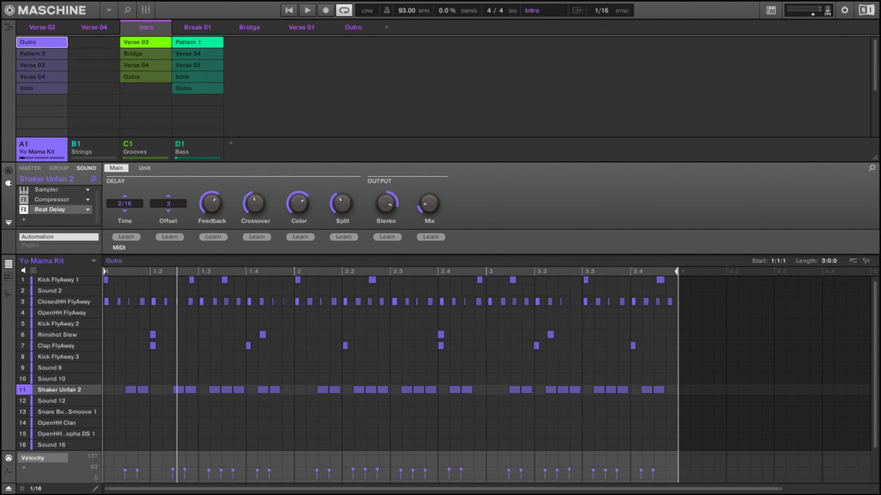Bypass the Compressor FX slot

pyautogui.click(x=24, y=199)
